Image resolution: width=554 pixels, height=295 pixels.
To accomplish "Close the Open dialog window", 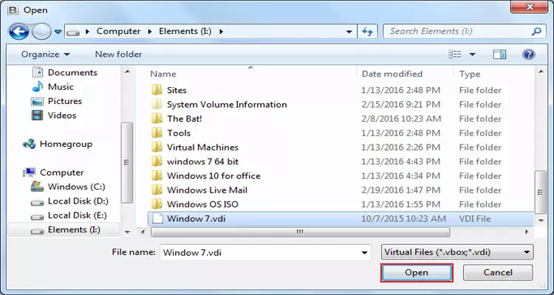I will coord(530,7).
